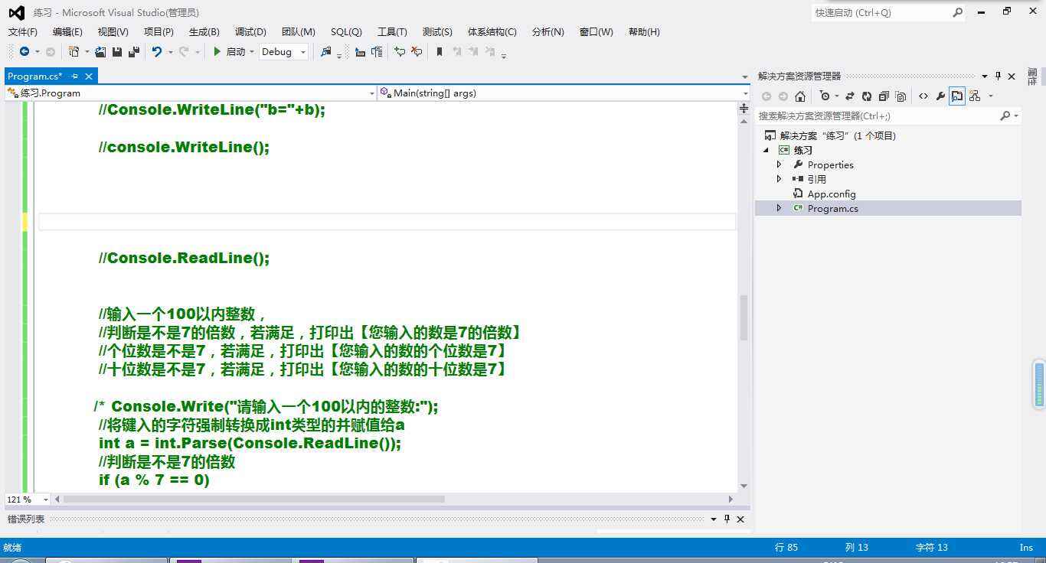Comment out the selected lines icon
Image resolution: width=1046 pixels, height=563 pixels.
[x=400, y=51]
